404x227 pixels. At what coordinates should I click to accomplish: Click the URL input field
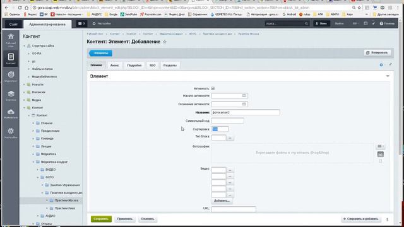[x=234, y=209]
